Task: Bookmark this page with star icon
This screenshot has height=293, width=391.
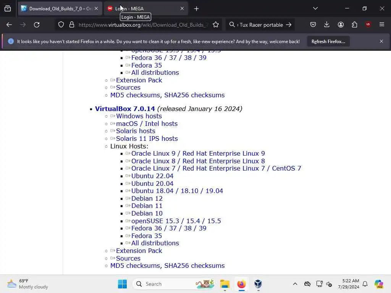Action: (216, 25)
